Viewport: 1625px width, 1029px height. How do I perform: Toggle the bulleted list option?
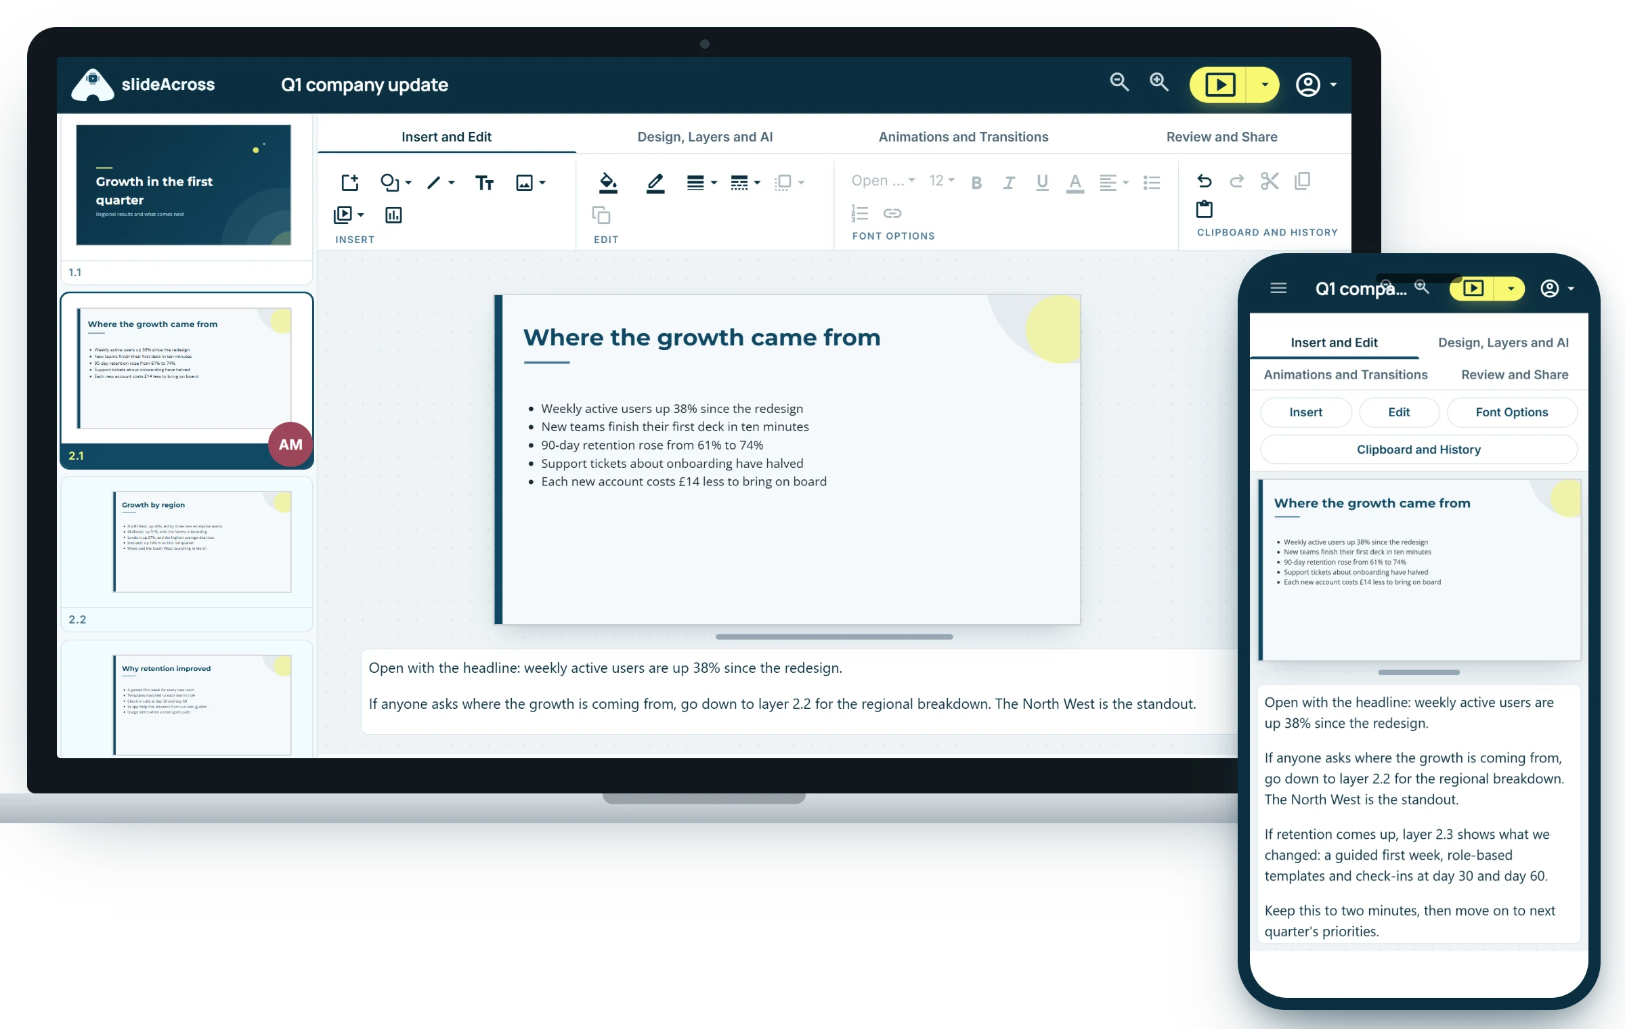pos(1152,183)
